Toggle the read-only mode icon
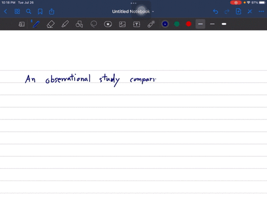This screenshot has height=200, width=267. point(22,24)
